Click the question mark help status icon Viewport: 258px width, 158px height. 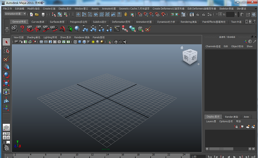119,14
